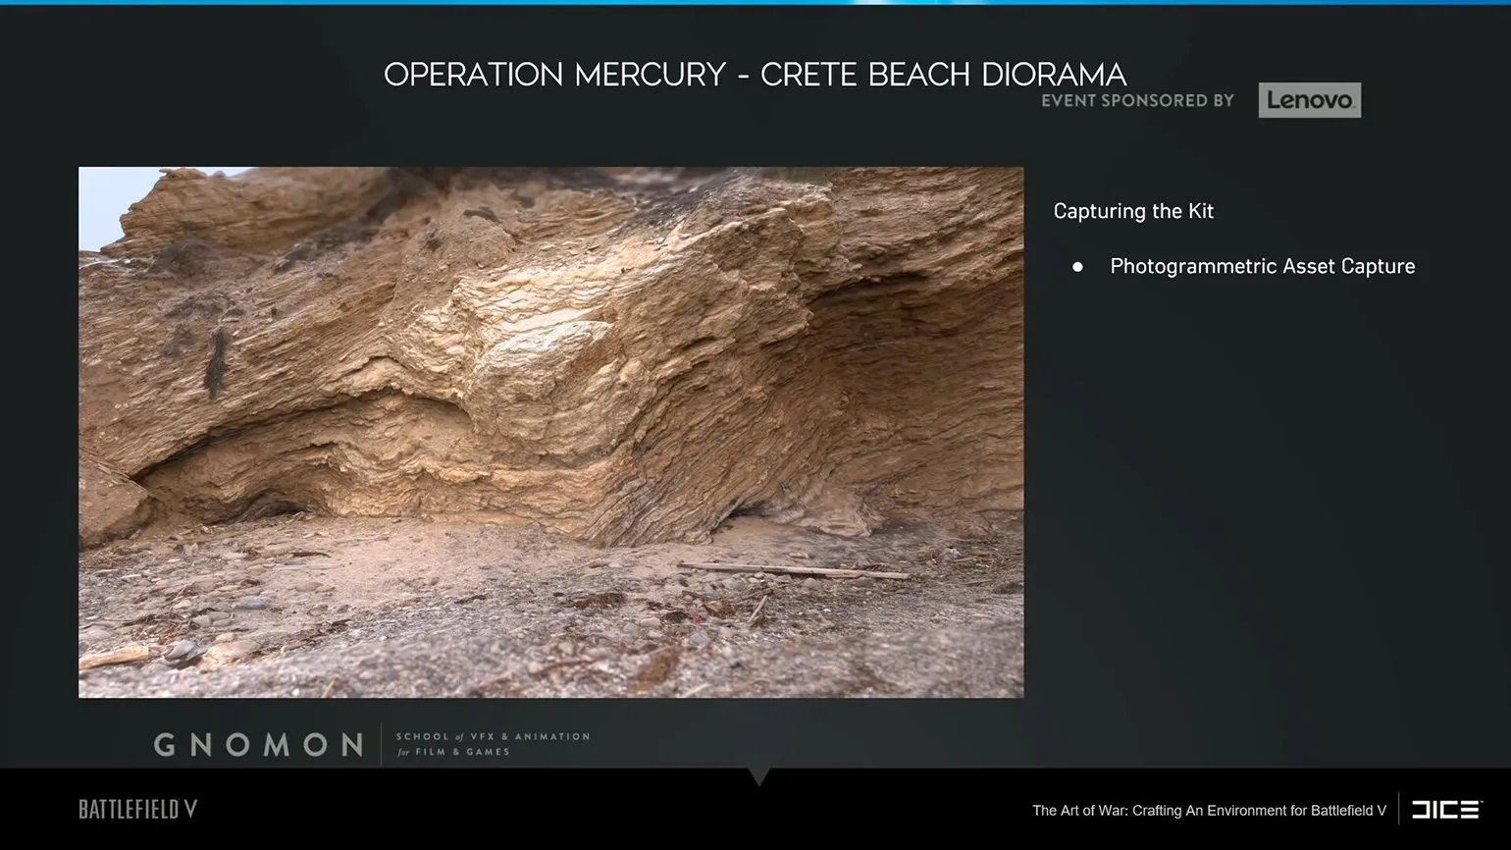
Task: Click the Battlefield V logo
Action: click(x=138, y=810)
